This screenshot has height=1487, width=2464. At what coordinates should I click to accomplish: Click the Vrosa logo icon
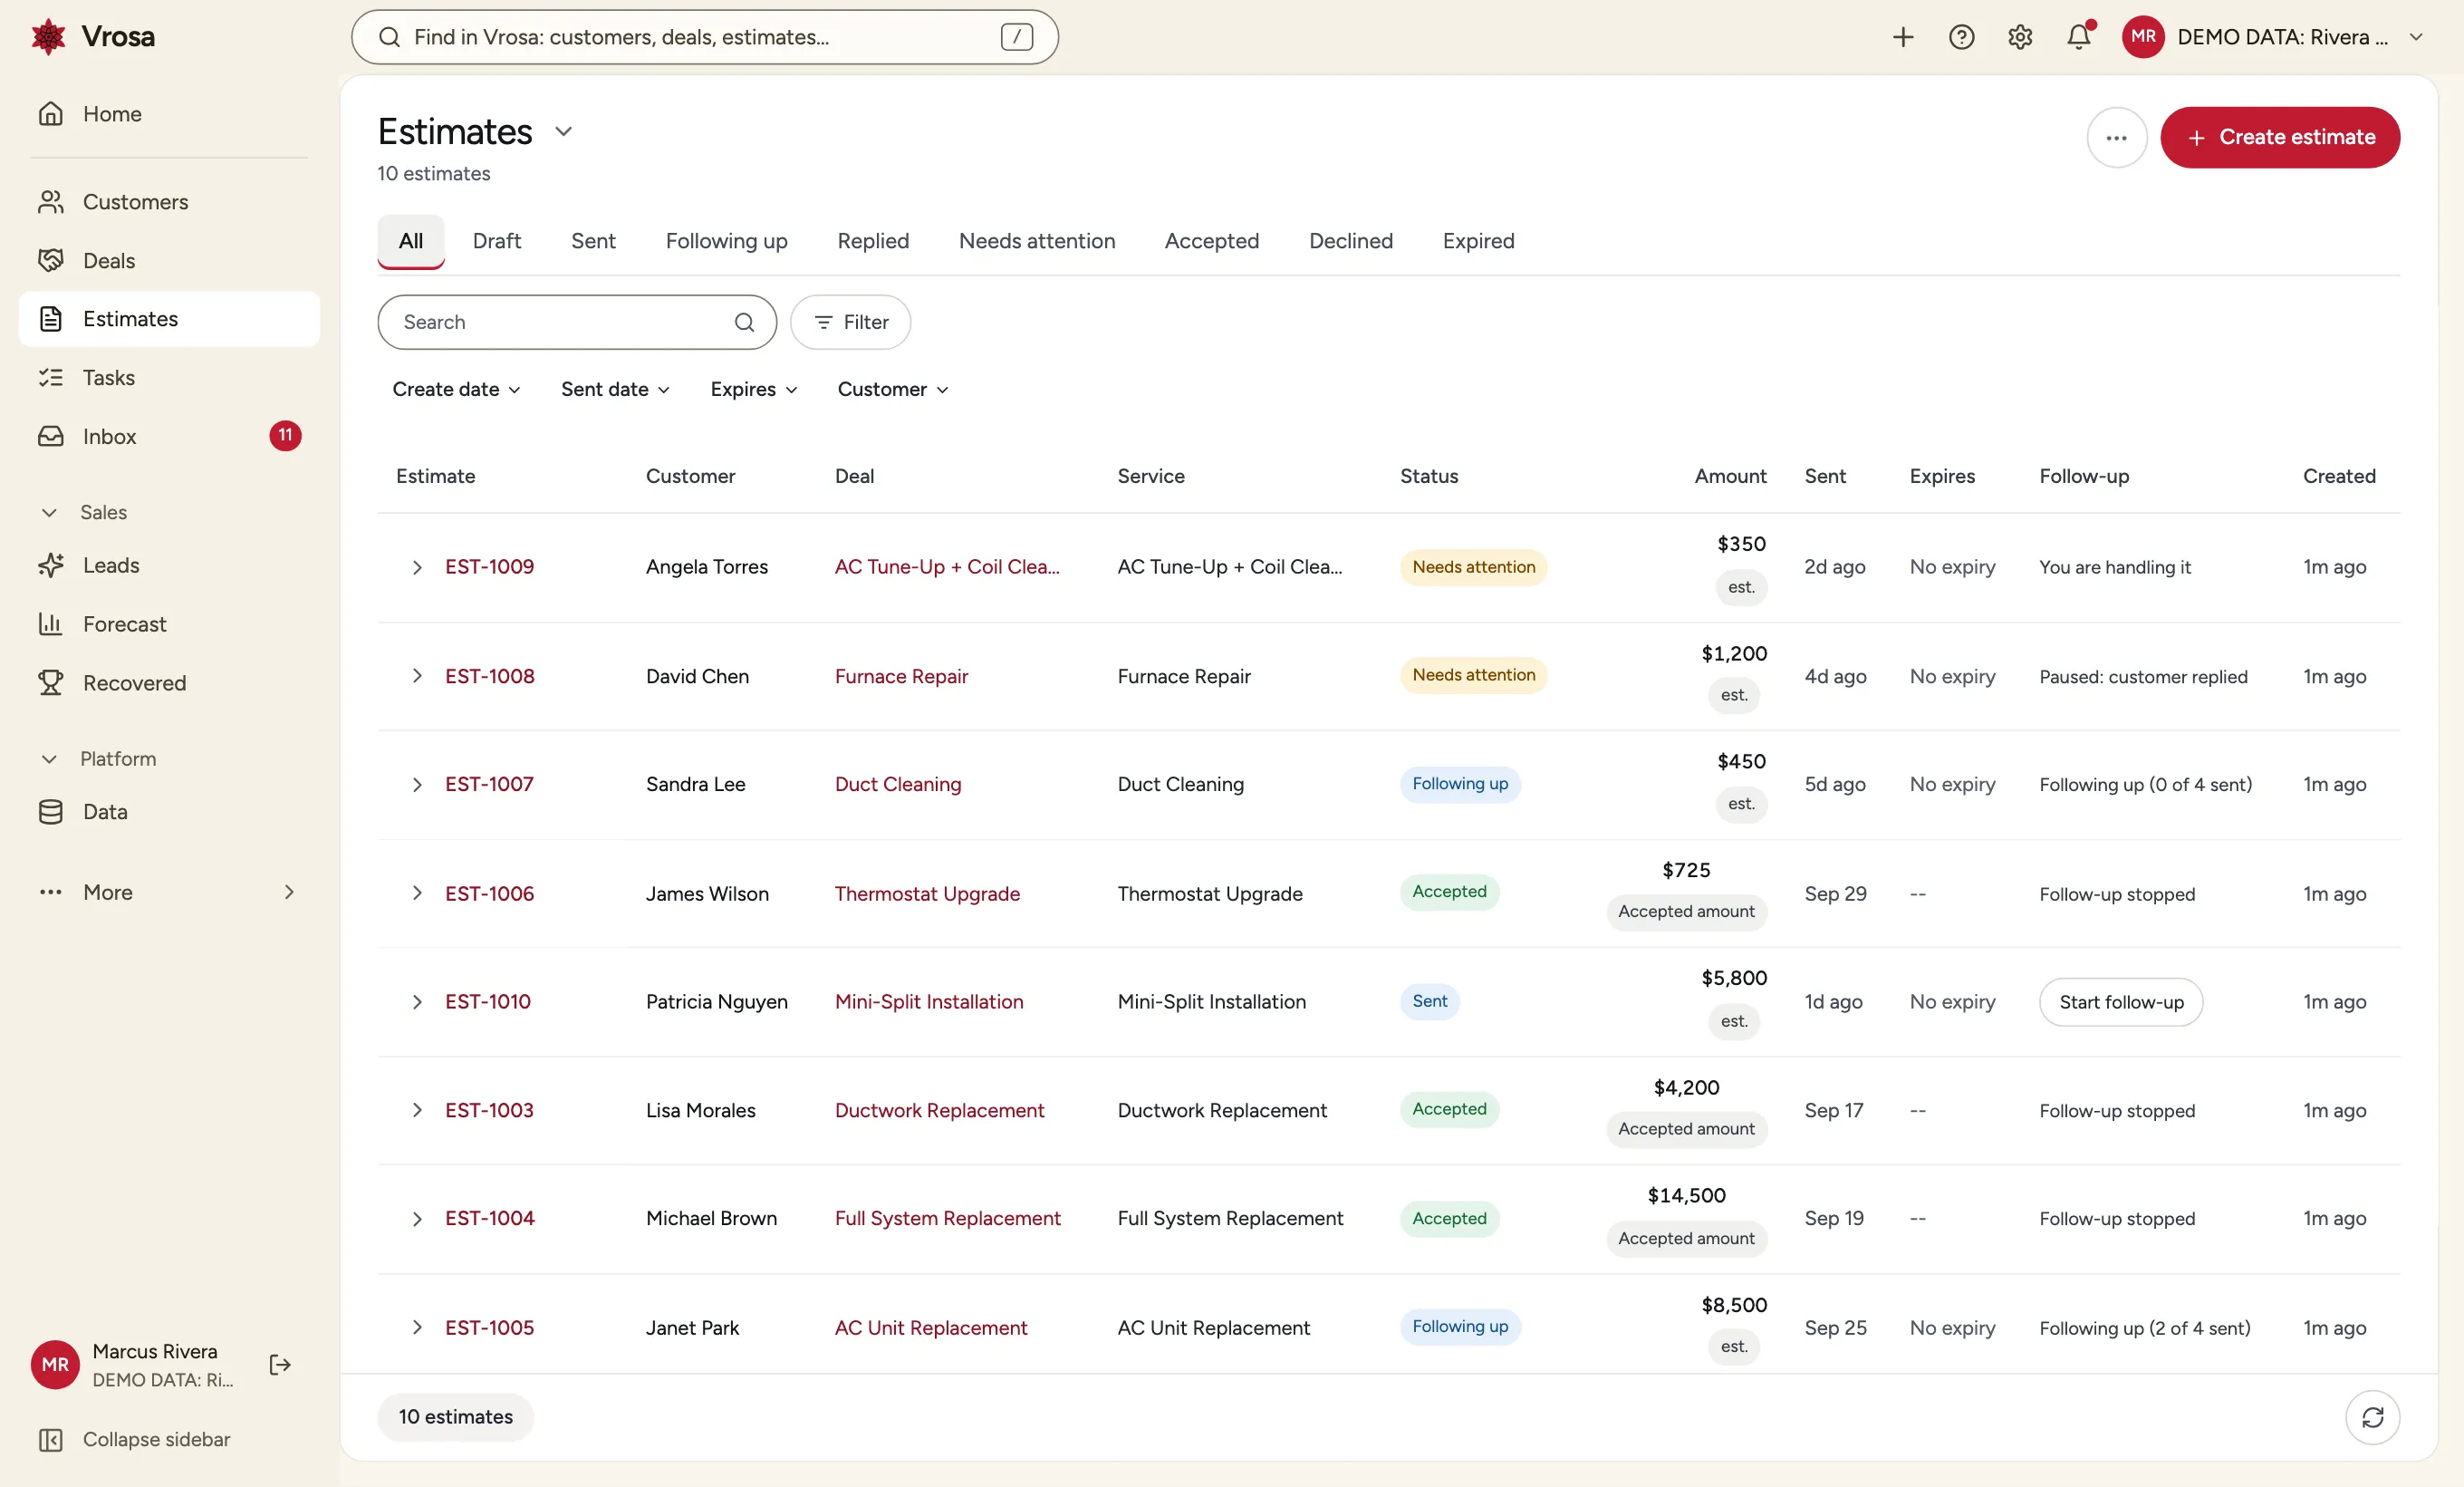tap(48, 37)
